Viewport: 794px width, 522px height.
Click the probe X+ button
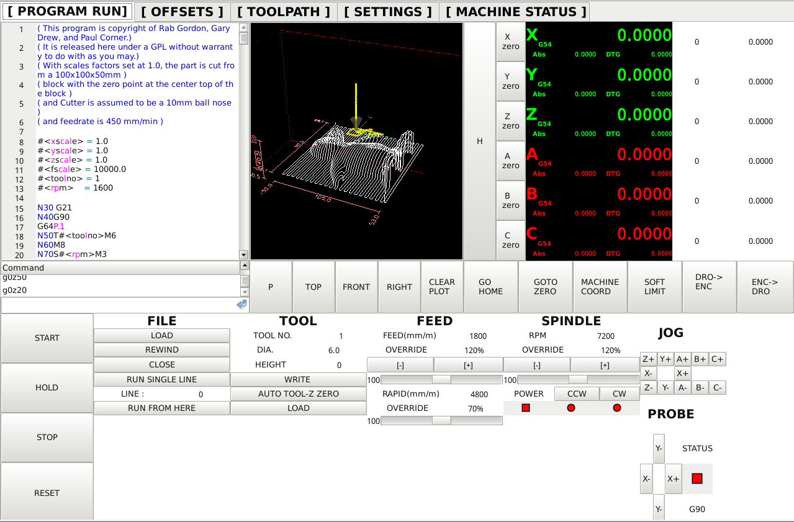coord(673,479)
